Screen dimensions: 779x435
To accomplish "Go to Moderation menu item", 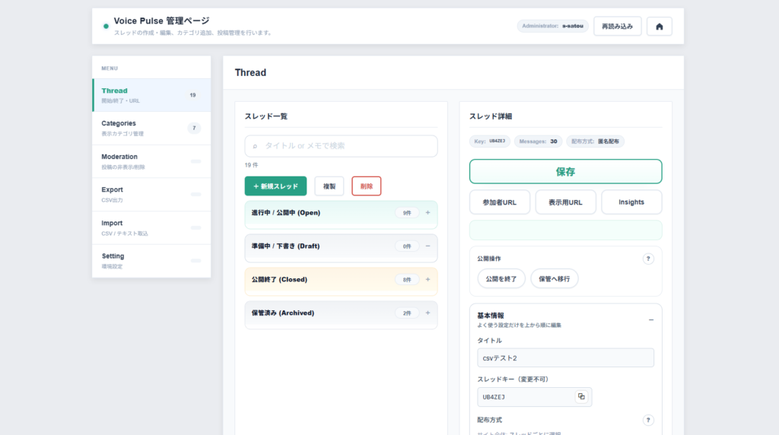I will point(151,161).
